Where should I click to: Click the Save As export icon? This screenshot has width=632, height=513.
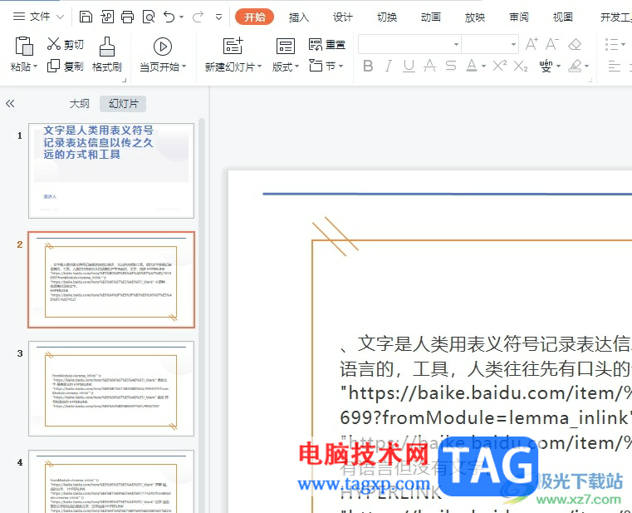[107, 17]
